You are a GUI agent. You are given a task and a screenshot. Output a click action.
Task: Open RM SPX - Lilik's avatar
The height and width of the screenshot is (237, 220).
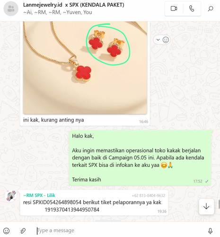(11, 196)
